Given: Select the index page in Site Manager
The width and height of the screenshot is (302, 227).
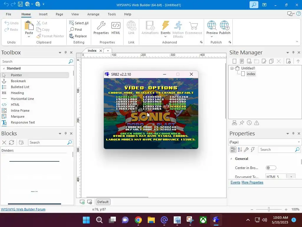Looking at the screenshot, I should (251, 74).
